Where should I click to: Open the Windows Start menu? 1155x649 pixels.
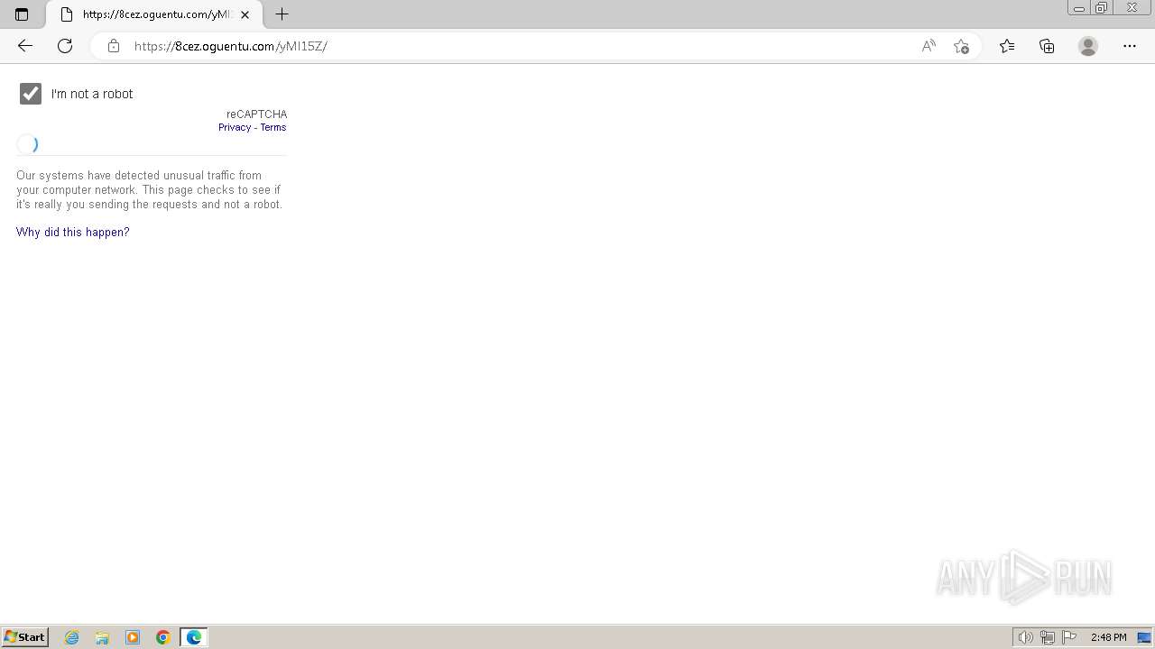(24, 637)
